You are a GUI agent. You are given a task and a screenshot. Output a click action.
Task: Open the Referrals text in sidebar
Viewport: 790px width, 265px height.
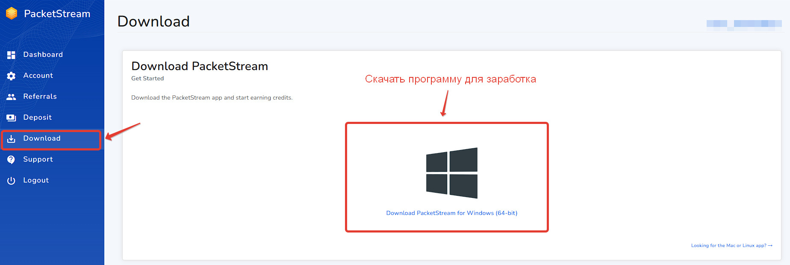[40, 97]
